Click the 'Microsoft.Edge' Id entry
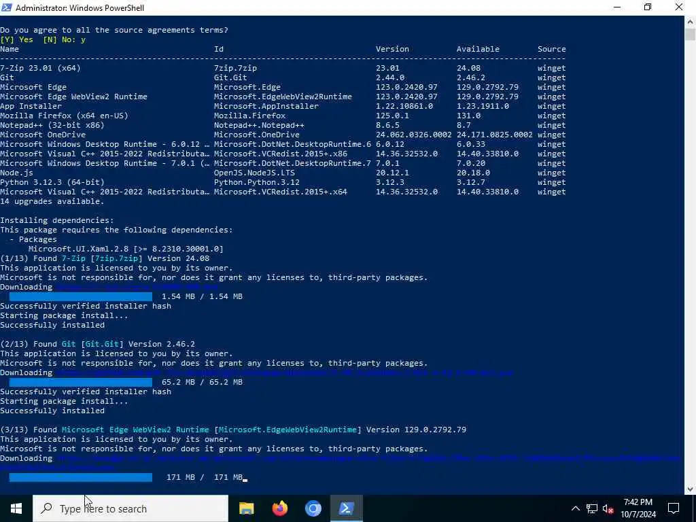This screenshot has height=522, width=696. point(247,87)
